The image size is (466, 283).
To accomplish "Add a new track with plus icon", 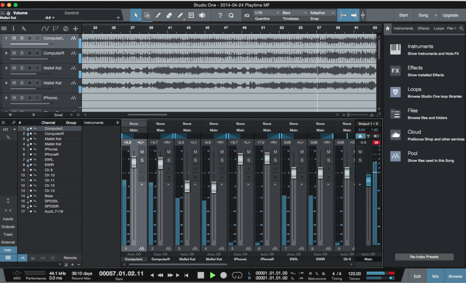I will (76, 29).
